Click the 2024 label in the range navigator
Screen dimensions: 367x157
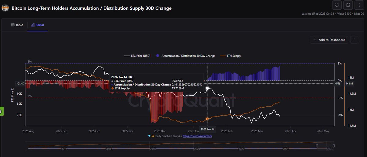coord(286,149)
